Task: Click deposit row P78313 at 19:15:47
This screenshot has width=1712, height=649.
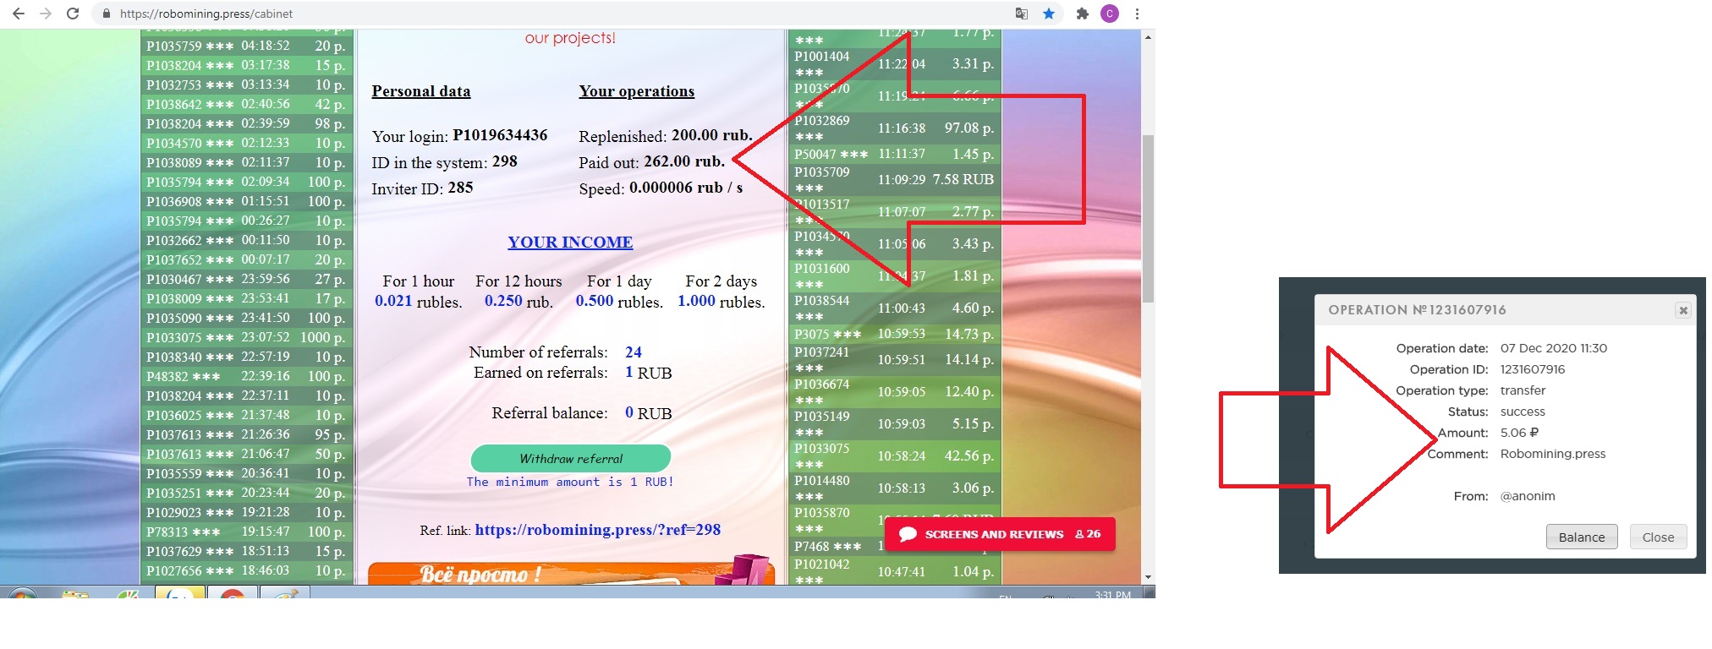Action: [x=246, y=532]
